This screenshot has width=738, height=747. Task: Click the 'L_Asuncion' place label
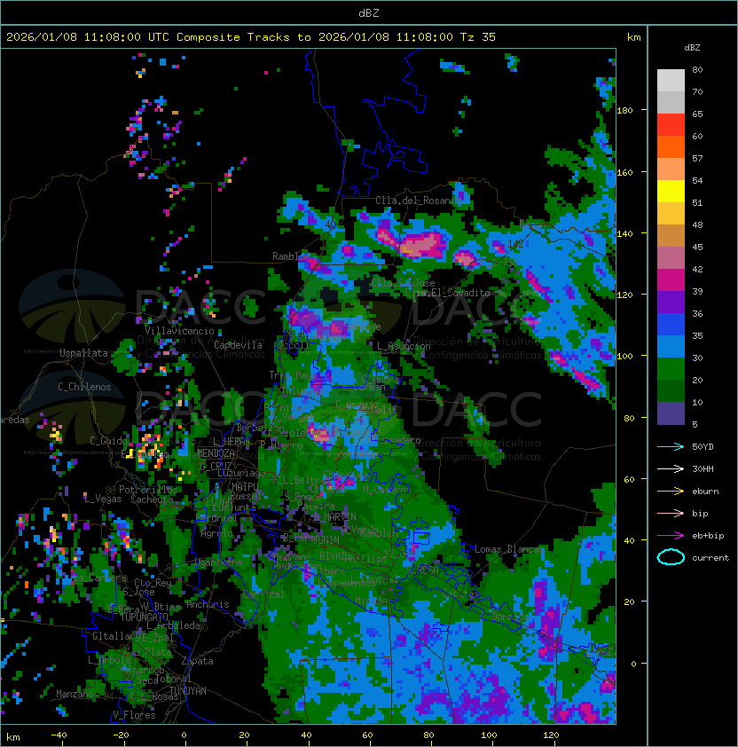404,346
